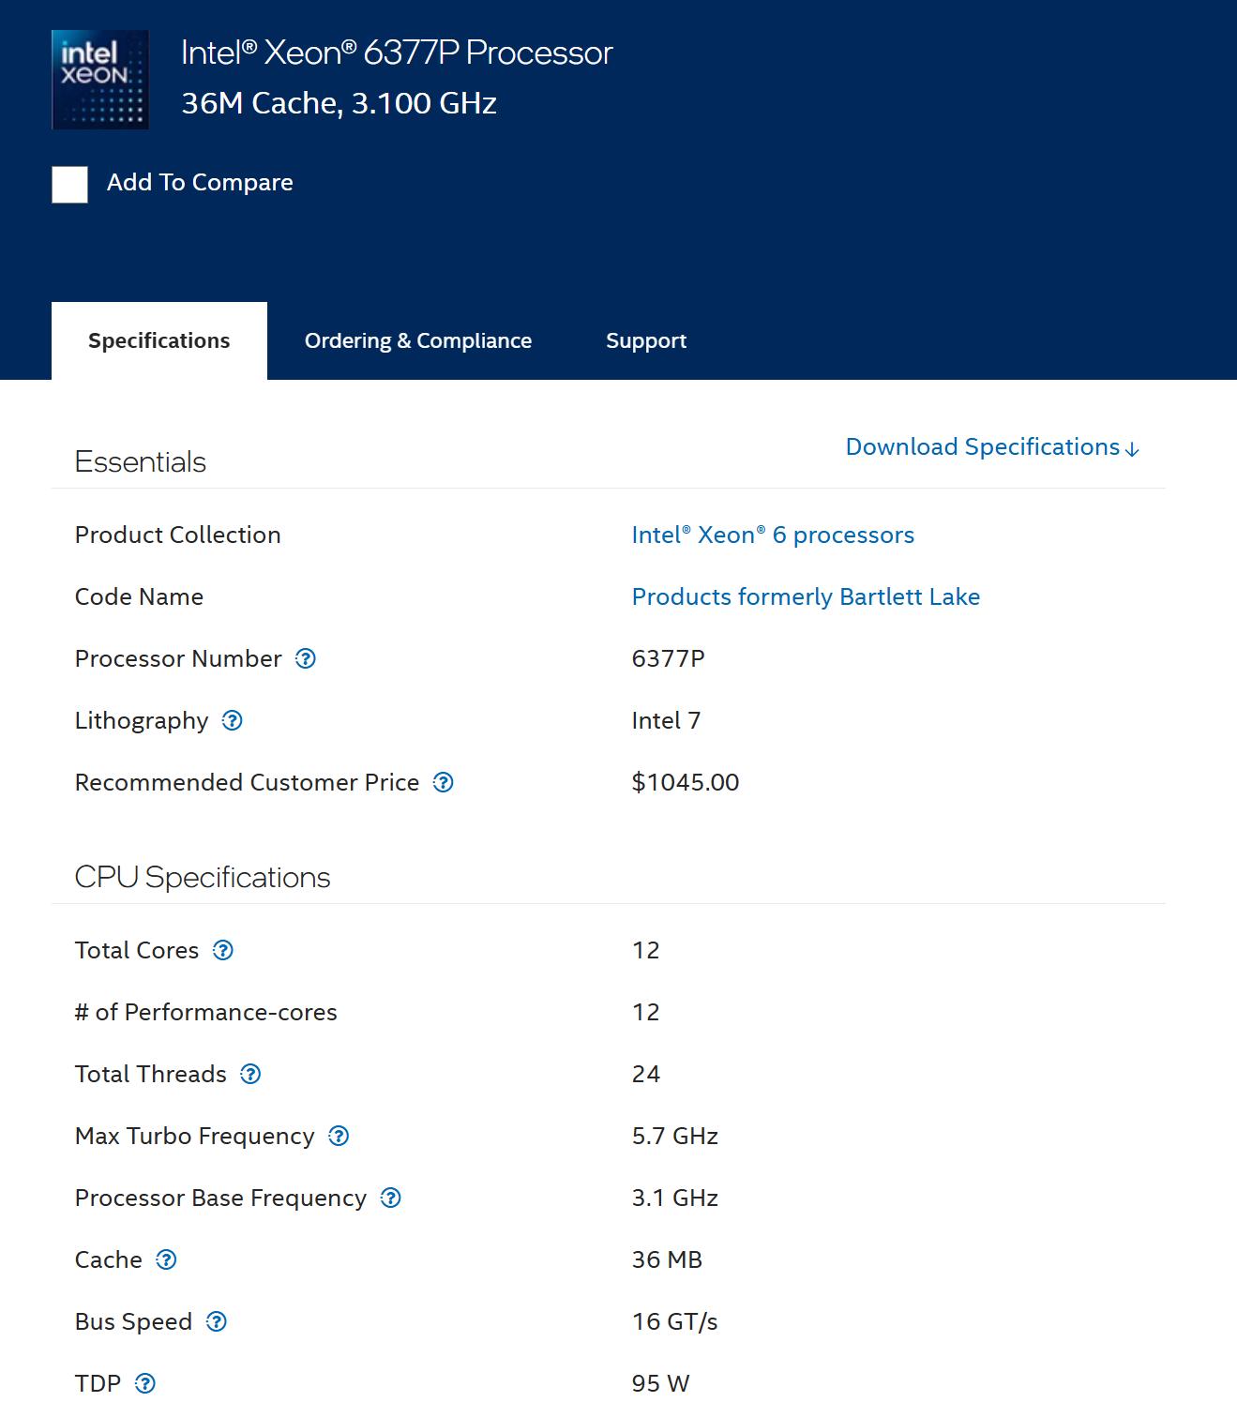Open the Support tab
1237x1417 pixels.
click(646, 340)
